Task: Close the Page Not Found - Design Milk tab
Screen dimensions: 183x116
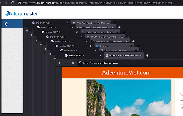Action: click(x=108, y=23)
